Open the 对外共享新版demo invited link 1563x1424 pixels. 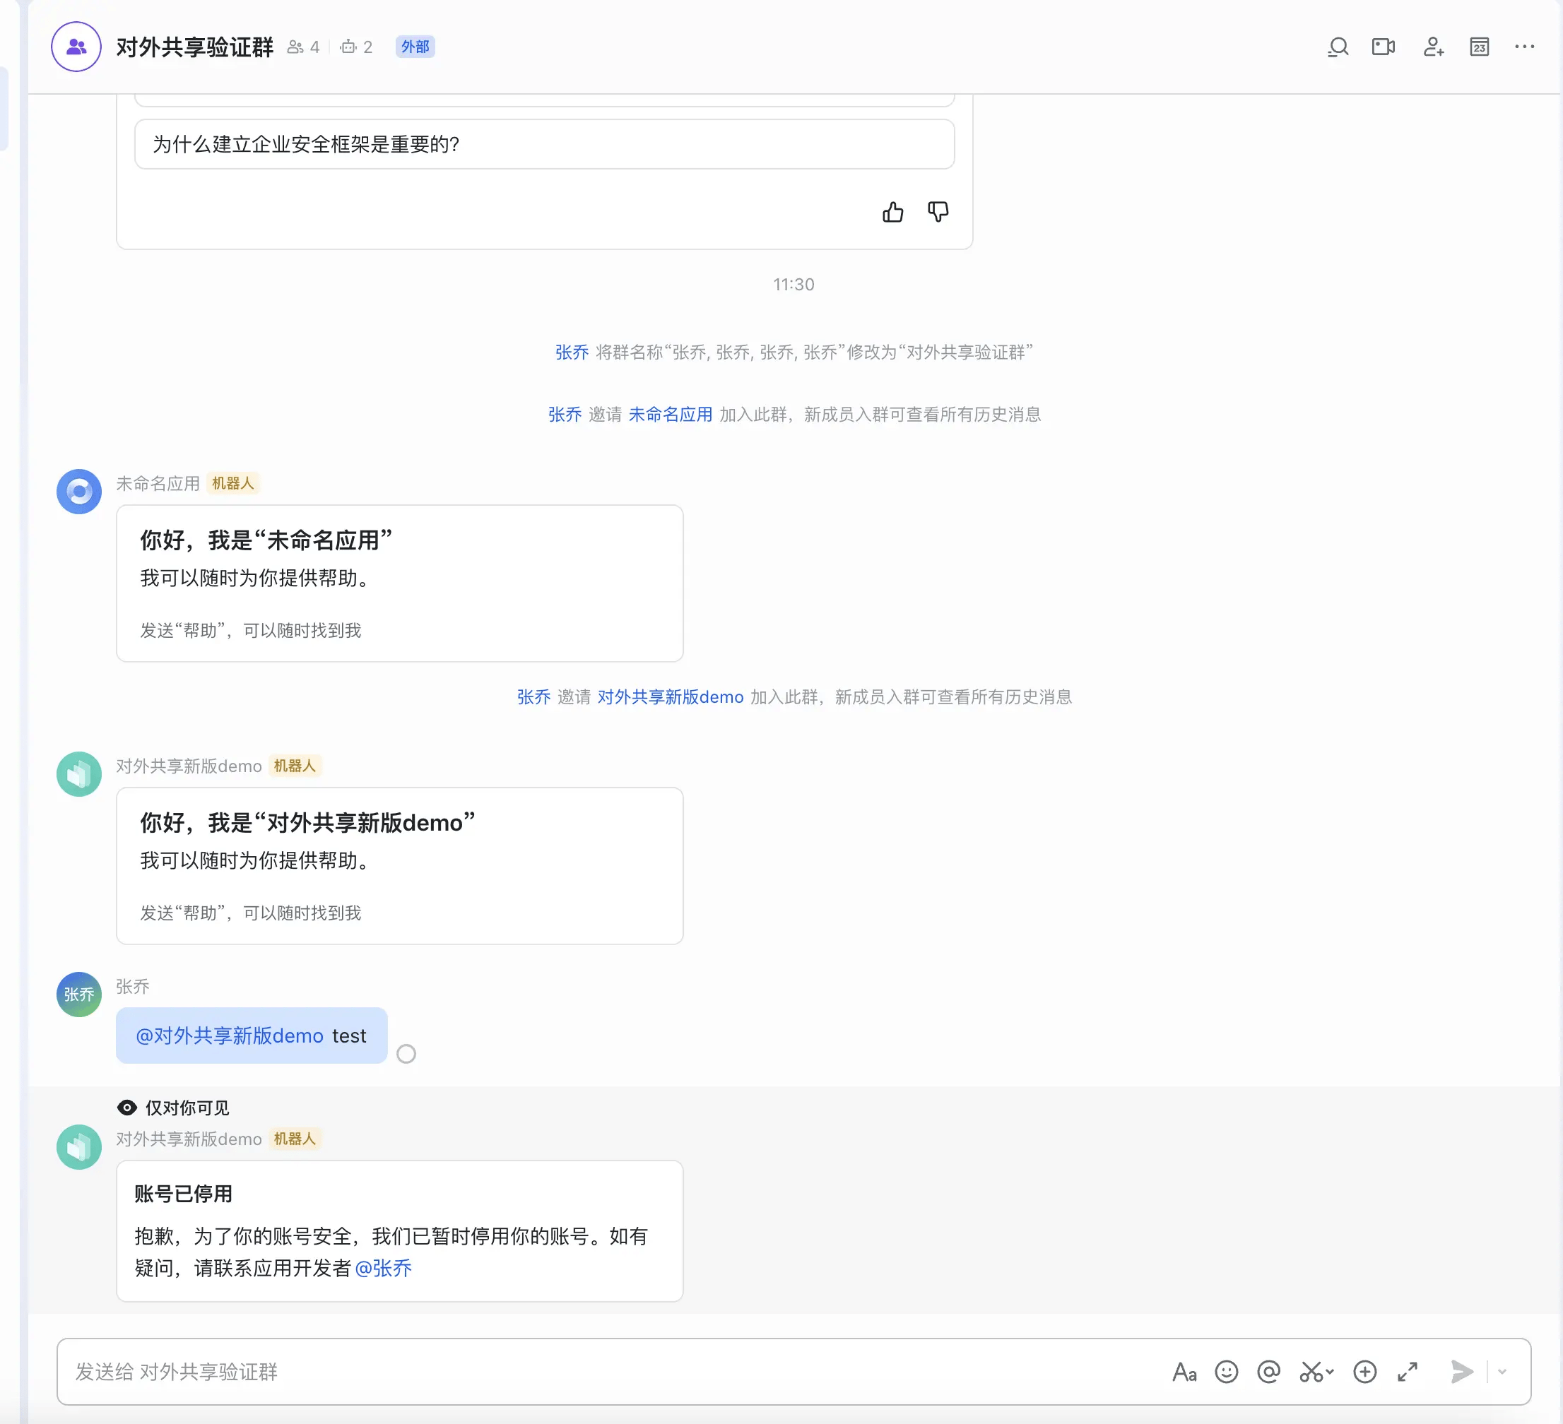670,697
